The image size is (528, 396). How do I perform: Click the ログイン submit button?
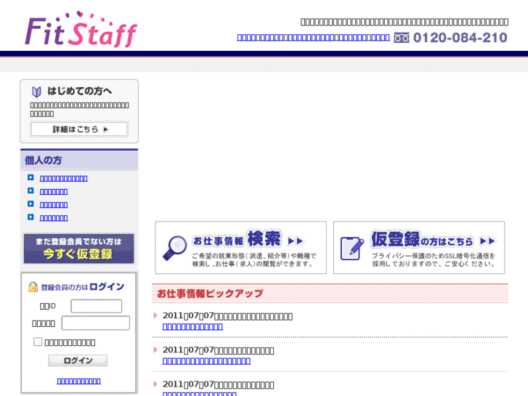(78, 360)
